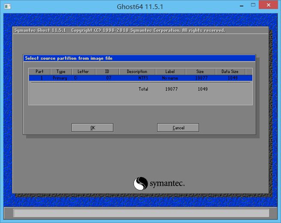Click the Letter column header
281x223 pixels.
tap(83, 72)
